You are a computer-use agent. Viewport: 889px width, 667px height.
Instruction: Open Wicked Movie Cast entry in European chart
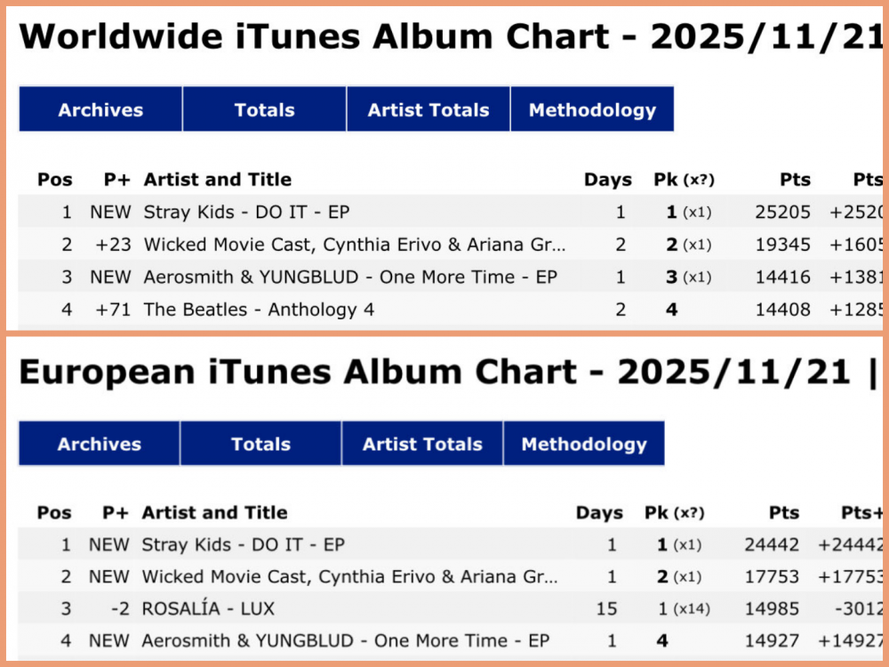[349, 576]
